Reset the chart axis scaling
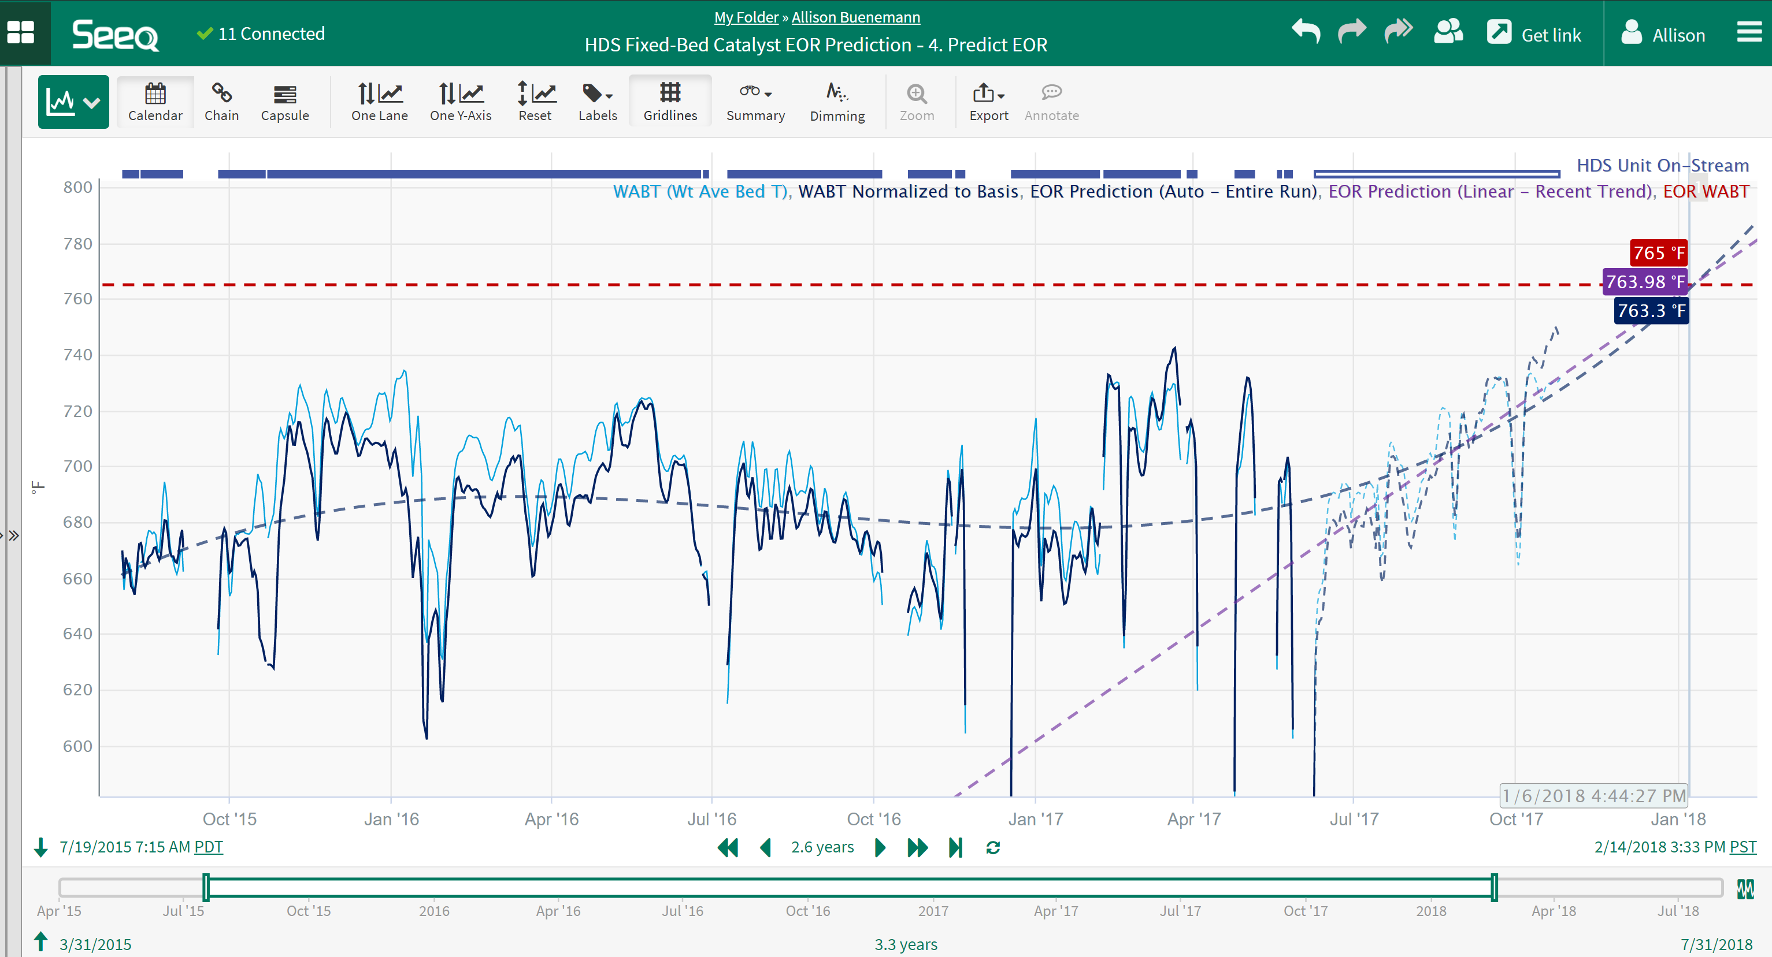The width and height of the screenshot is (1772, 957). [535, 102]
